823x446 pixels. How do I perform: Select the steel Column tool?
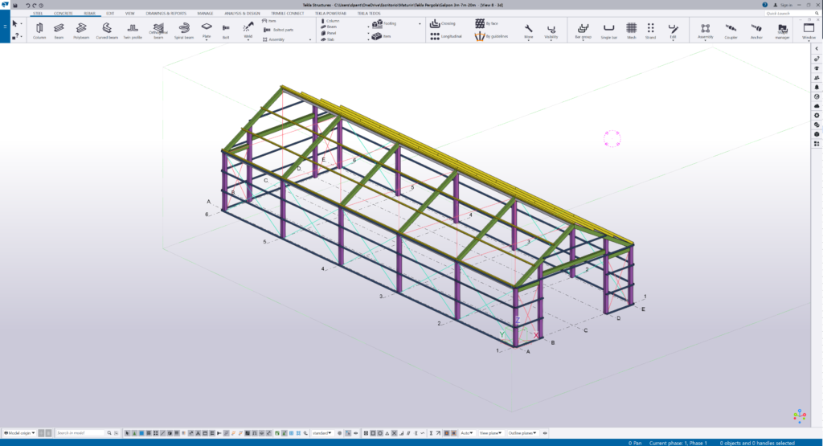pos(39,30)
